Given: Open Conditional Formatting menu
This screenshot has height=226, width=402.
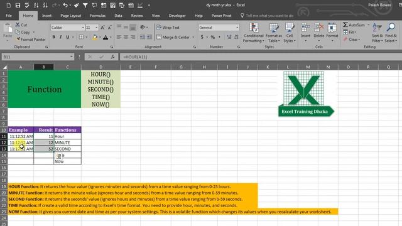Looking at the screenshot, I should pyautogui.click(x=253, y=33).
